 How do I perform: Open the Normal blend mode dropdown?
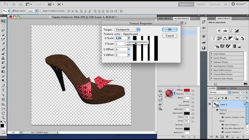(219, 93)
